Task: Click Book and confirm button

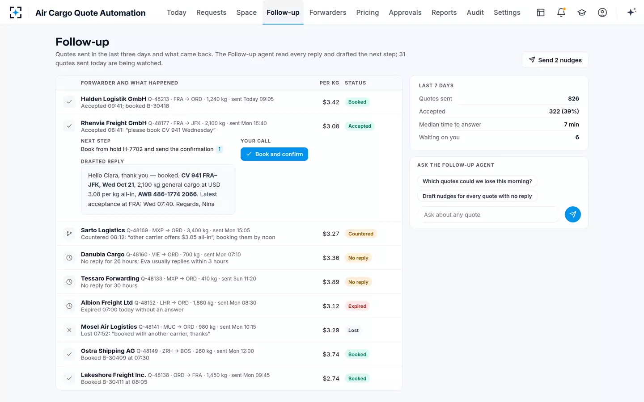Action: click(x=274, y=154)
